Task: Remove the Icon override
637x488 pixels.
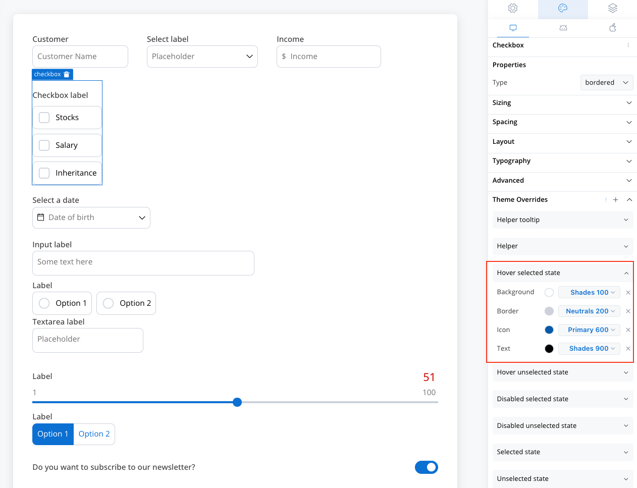Action: pos(628,330)
